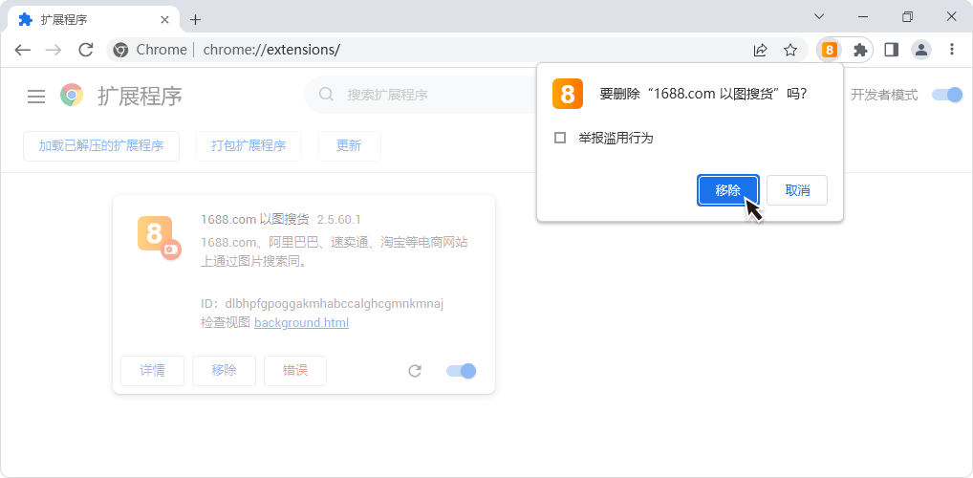Screen dimensions: 973x478
Task: Open the Extensions puzzle-piece menu
Action: click(x=860, y=51)
